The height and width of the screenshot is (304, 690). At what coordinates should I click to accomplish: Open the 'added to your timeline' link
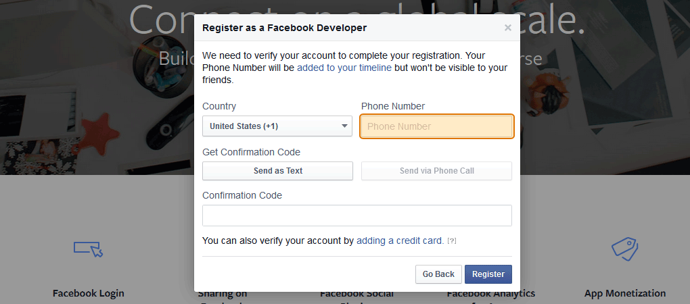pyautogui.click(x=344, y=68)
